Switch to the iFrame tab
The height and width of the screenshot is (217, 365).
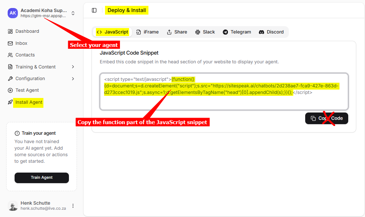[147, 32]
